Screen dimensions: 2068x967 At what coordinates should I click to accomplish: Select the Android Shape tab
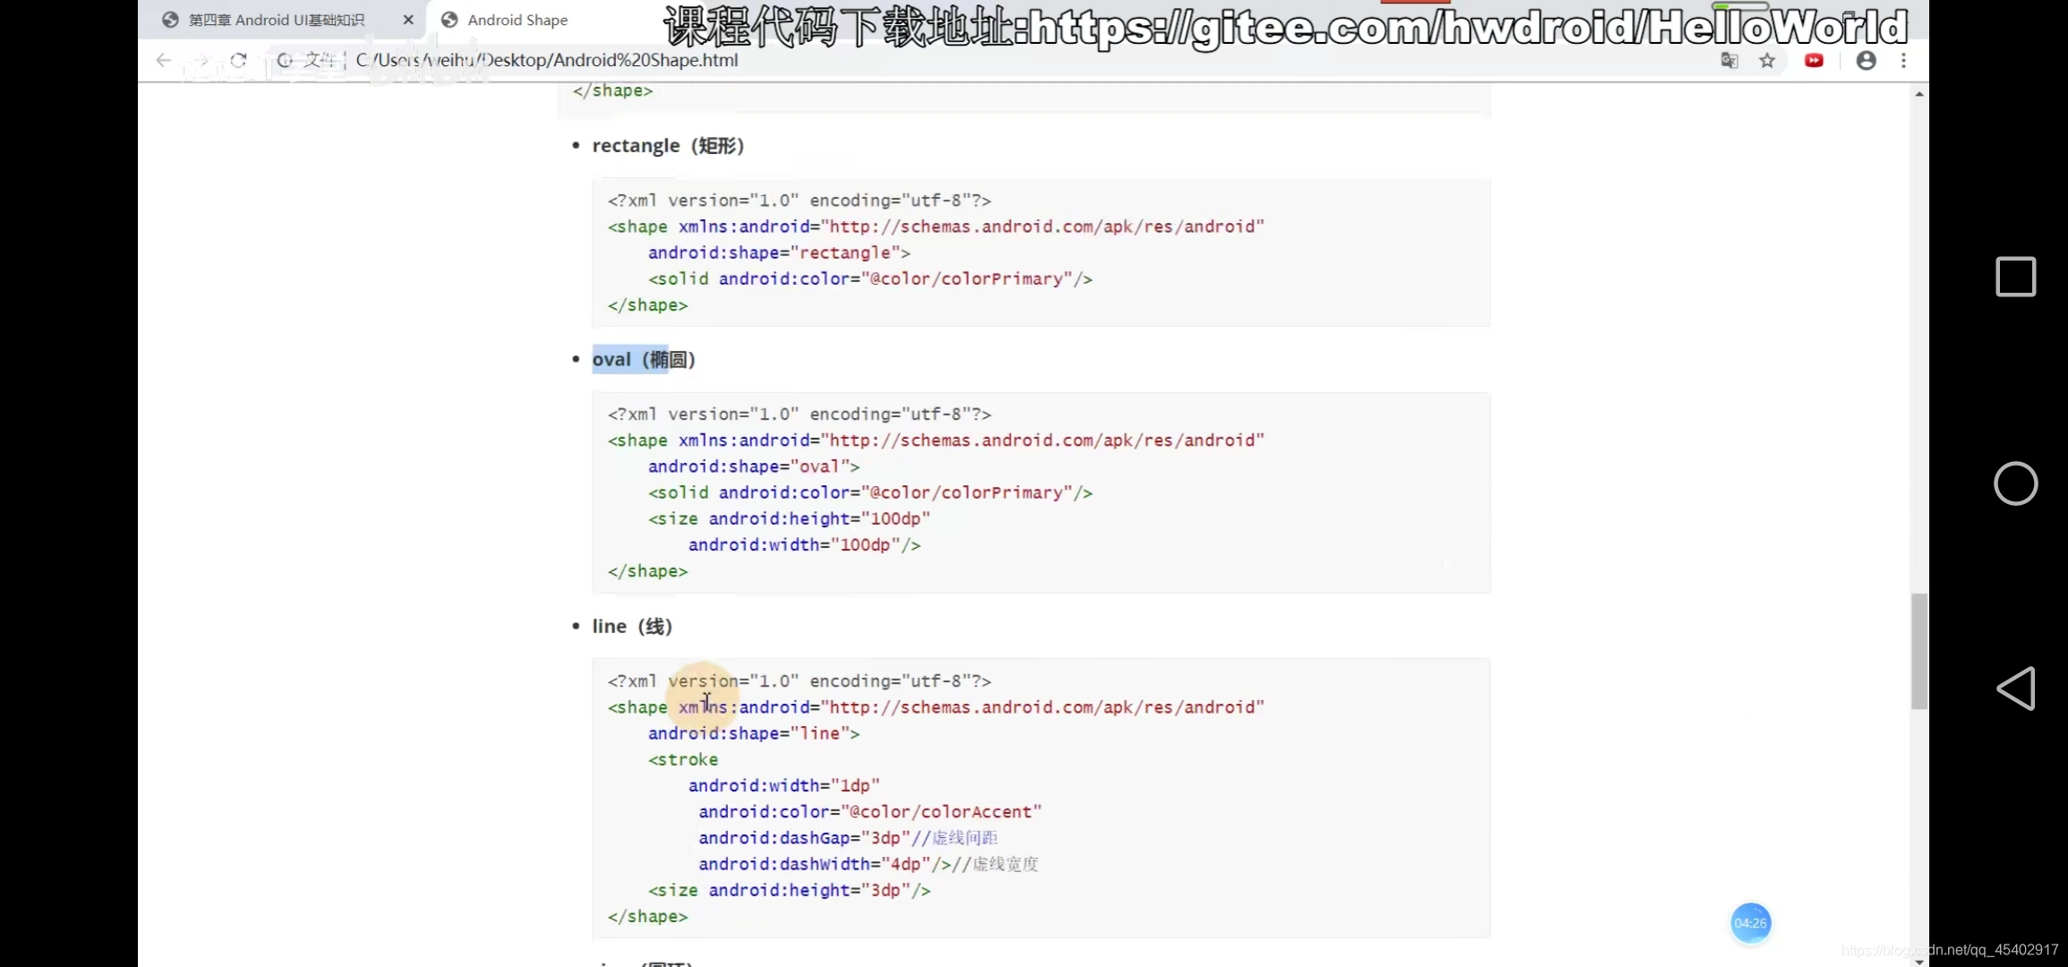[x=517, y=20]
